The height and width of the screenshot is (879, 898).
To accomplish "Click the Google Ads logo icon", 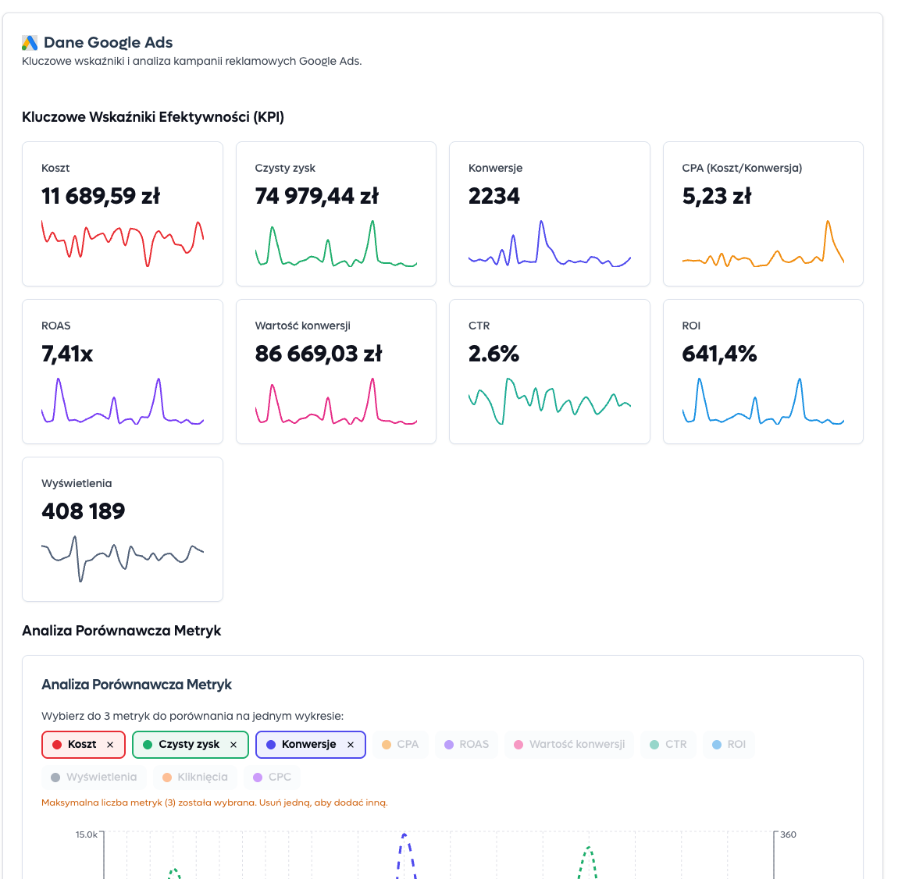I will click(30, 43).
